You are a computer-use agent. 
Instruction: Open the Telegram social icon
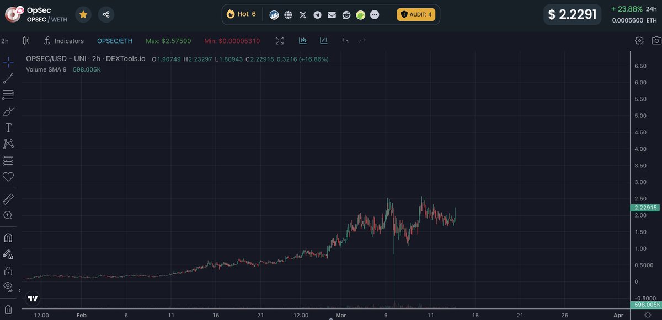click(x=317, y=15)
